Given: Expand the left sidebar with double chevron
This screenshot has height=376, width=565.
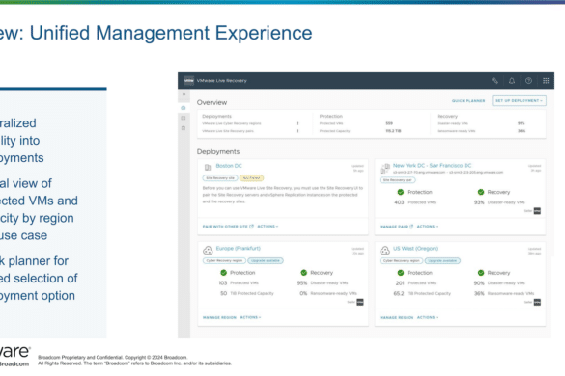Looking at the screenshot, I should coord(184,94).
